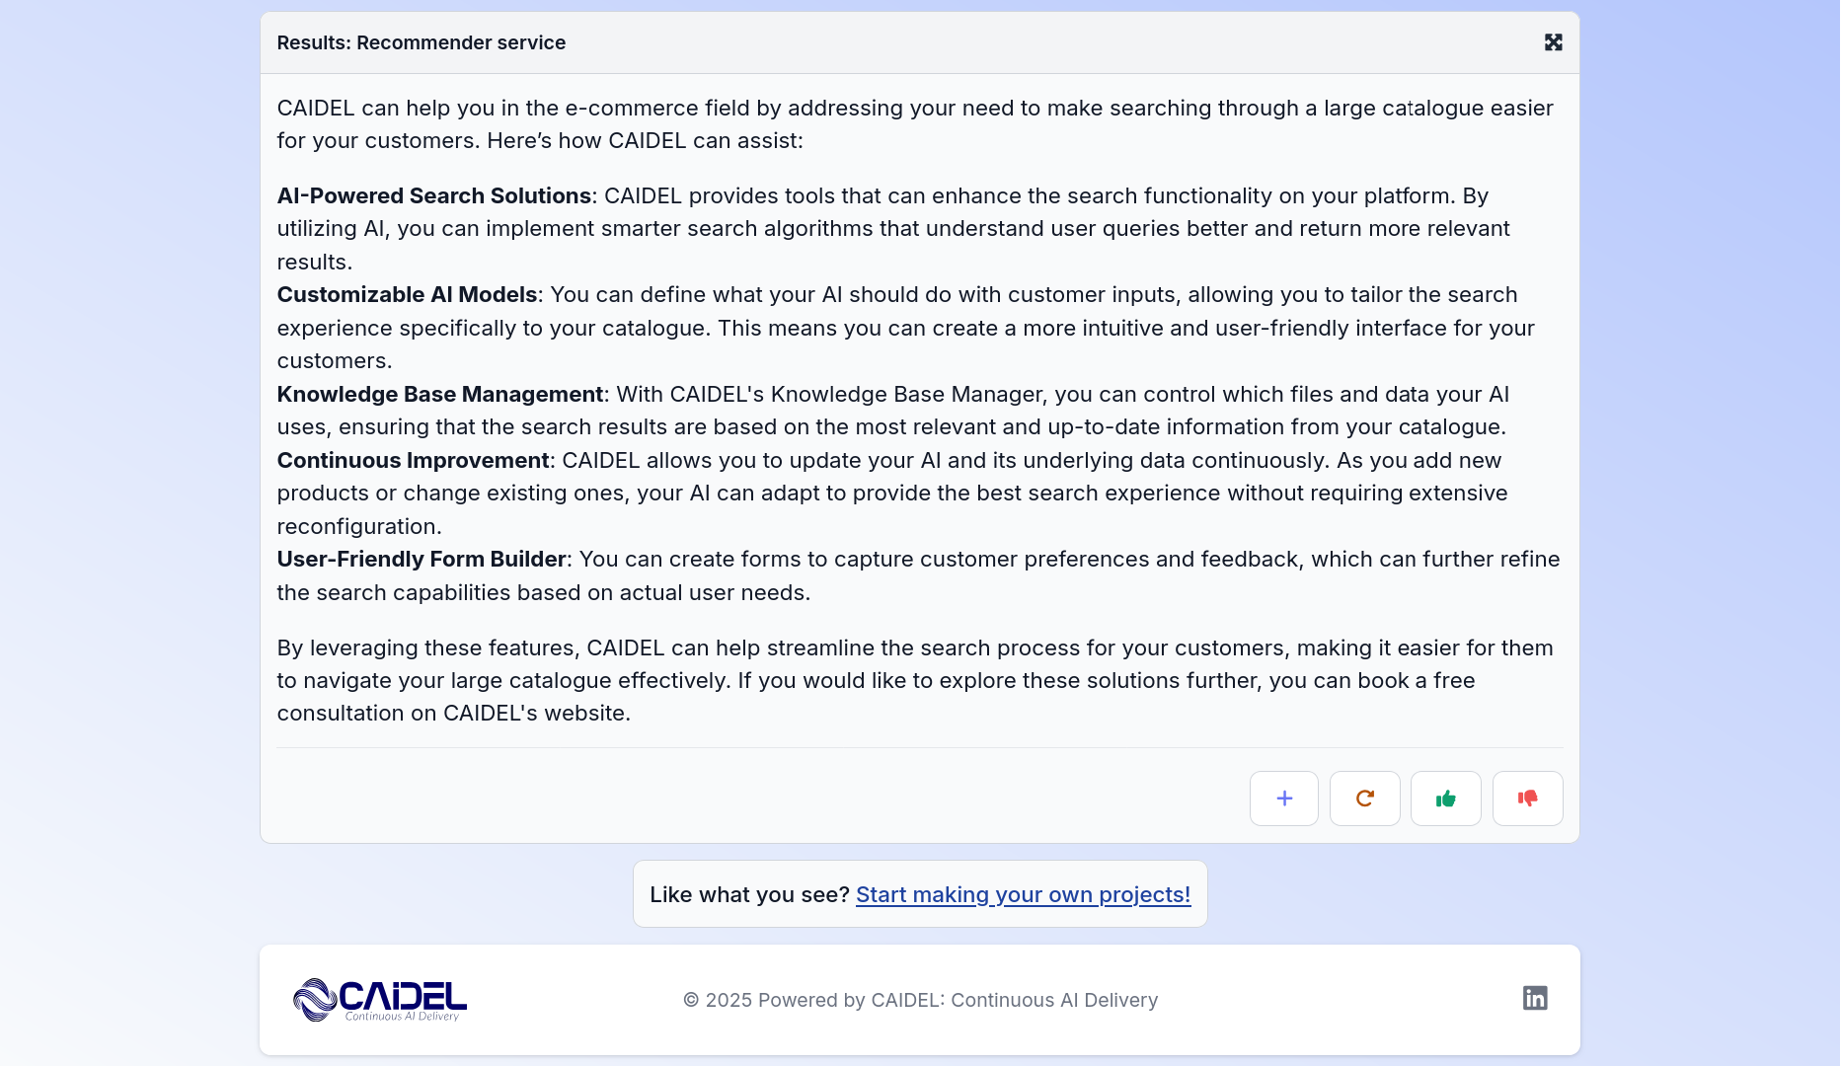The width and height of the screenshot is (1841, 1066).
Task: Click the intro paragraph starting "CAIDEL can help"
Action: point(914,123)
